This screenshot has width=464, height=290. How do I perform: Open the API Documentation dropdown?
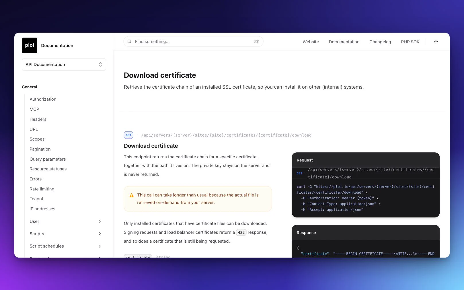click(x=64, y=65)
